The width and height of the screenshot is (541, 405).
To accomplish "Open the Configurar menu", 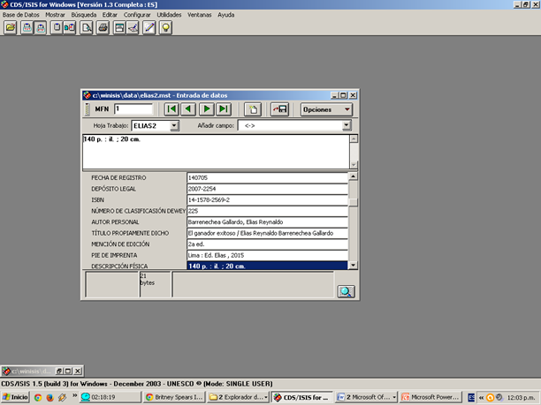I will coord(137,15).
